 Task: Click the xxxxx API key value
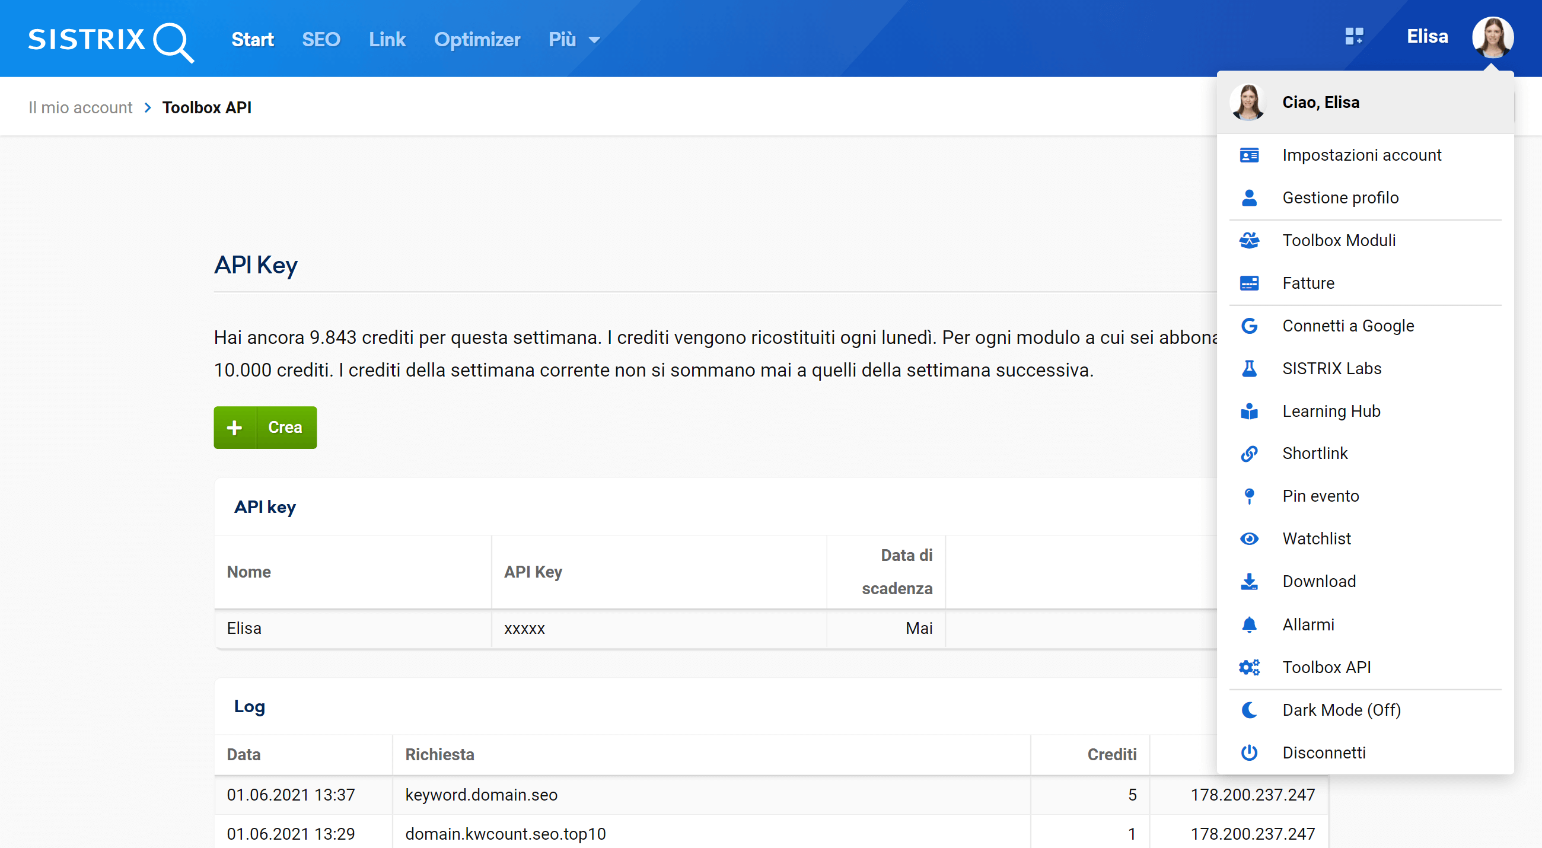524,629
